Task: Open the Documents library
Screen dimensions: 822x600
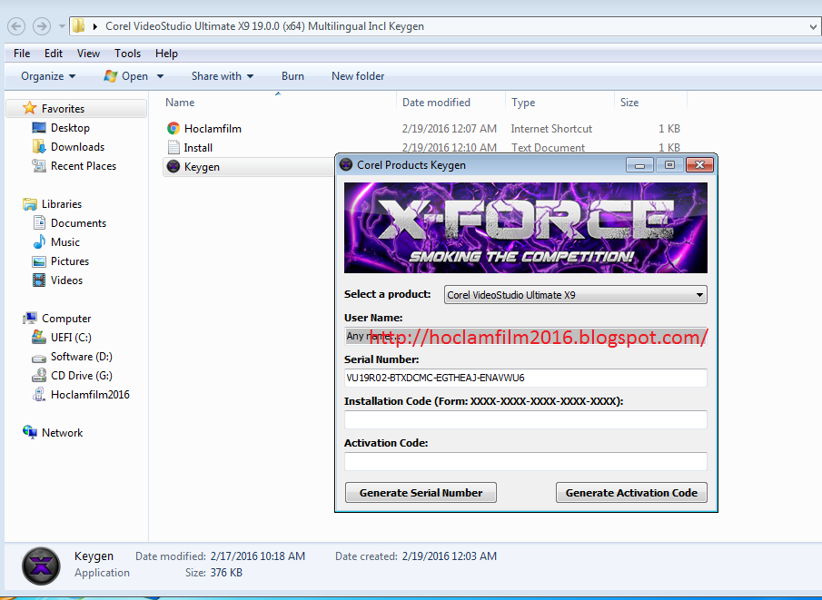Action: [78, 223]
